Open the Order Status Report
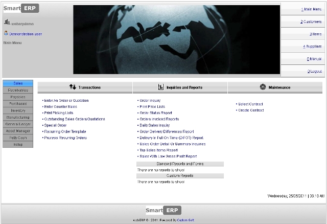This screenshot has width=327, height=224. point(156,113)
